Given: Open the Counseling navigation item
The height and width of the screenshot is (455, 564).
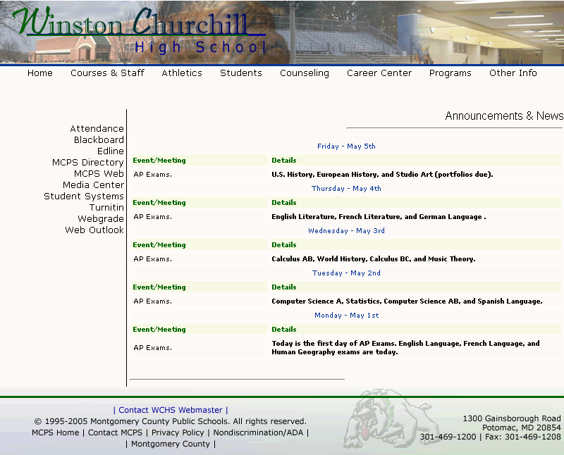Looking at the screenshot, I should click(305, 73).
